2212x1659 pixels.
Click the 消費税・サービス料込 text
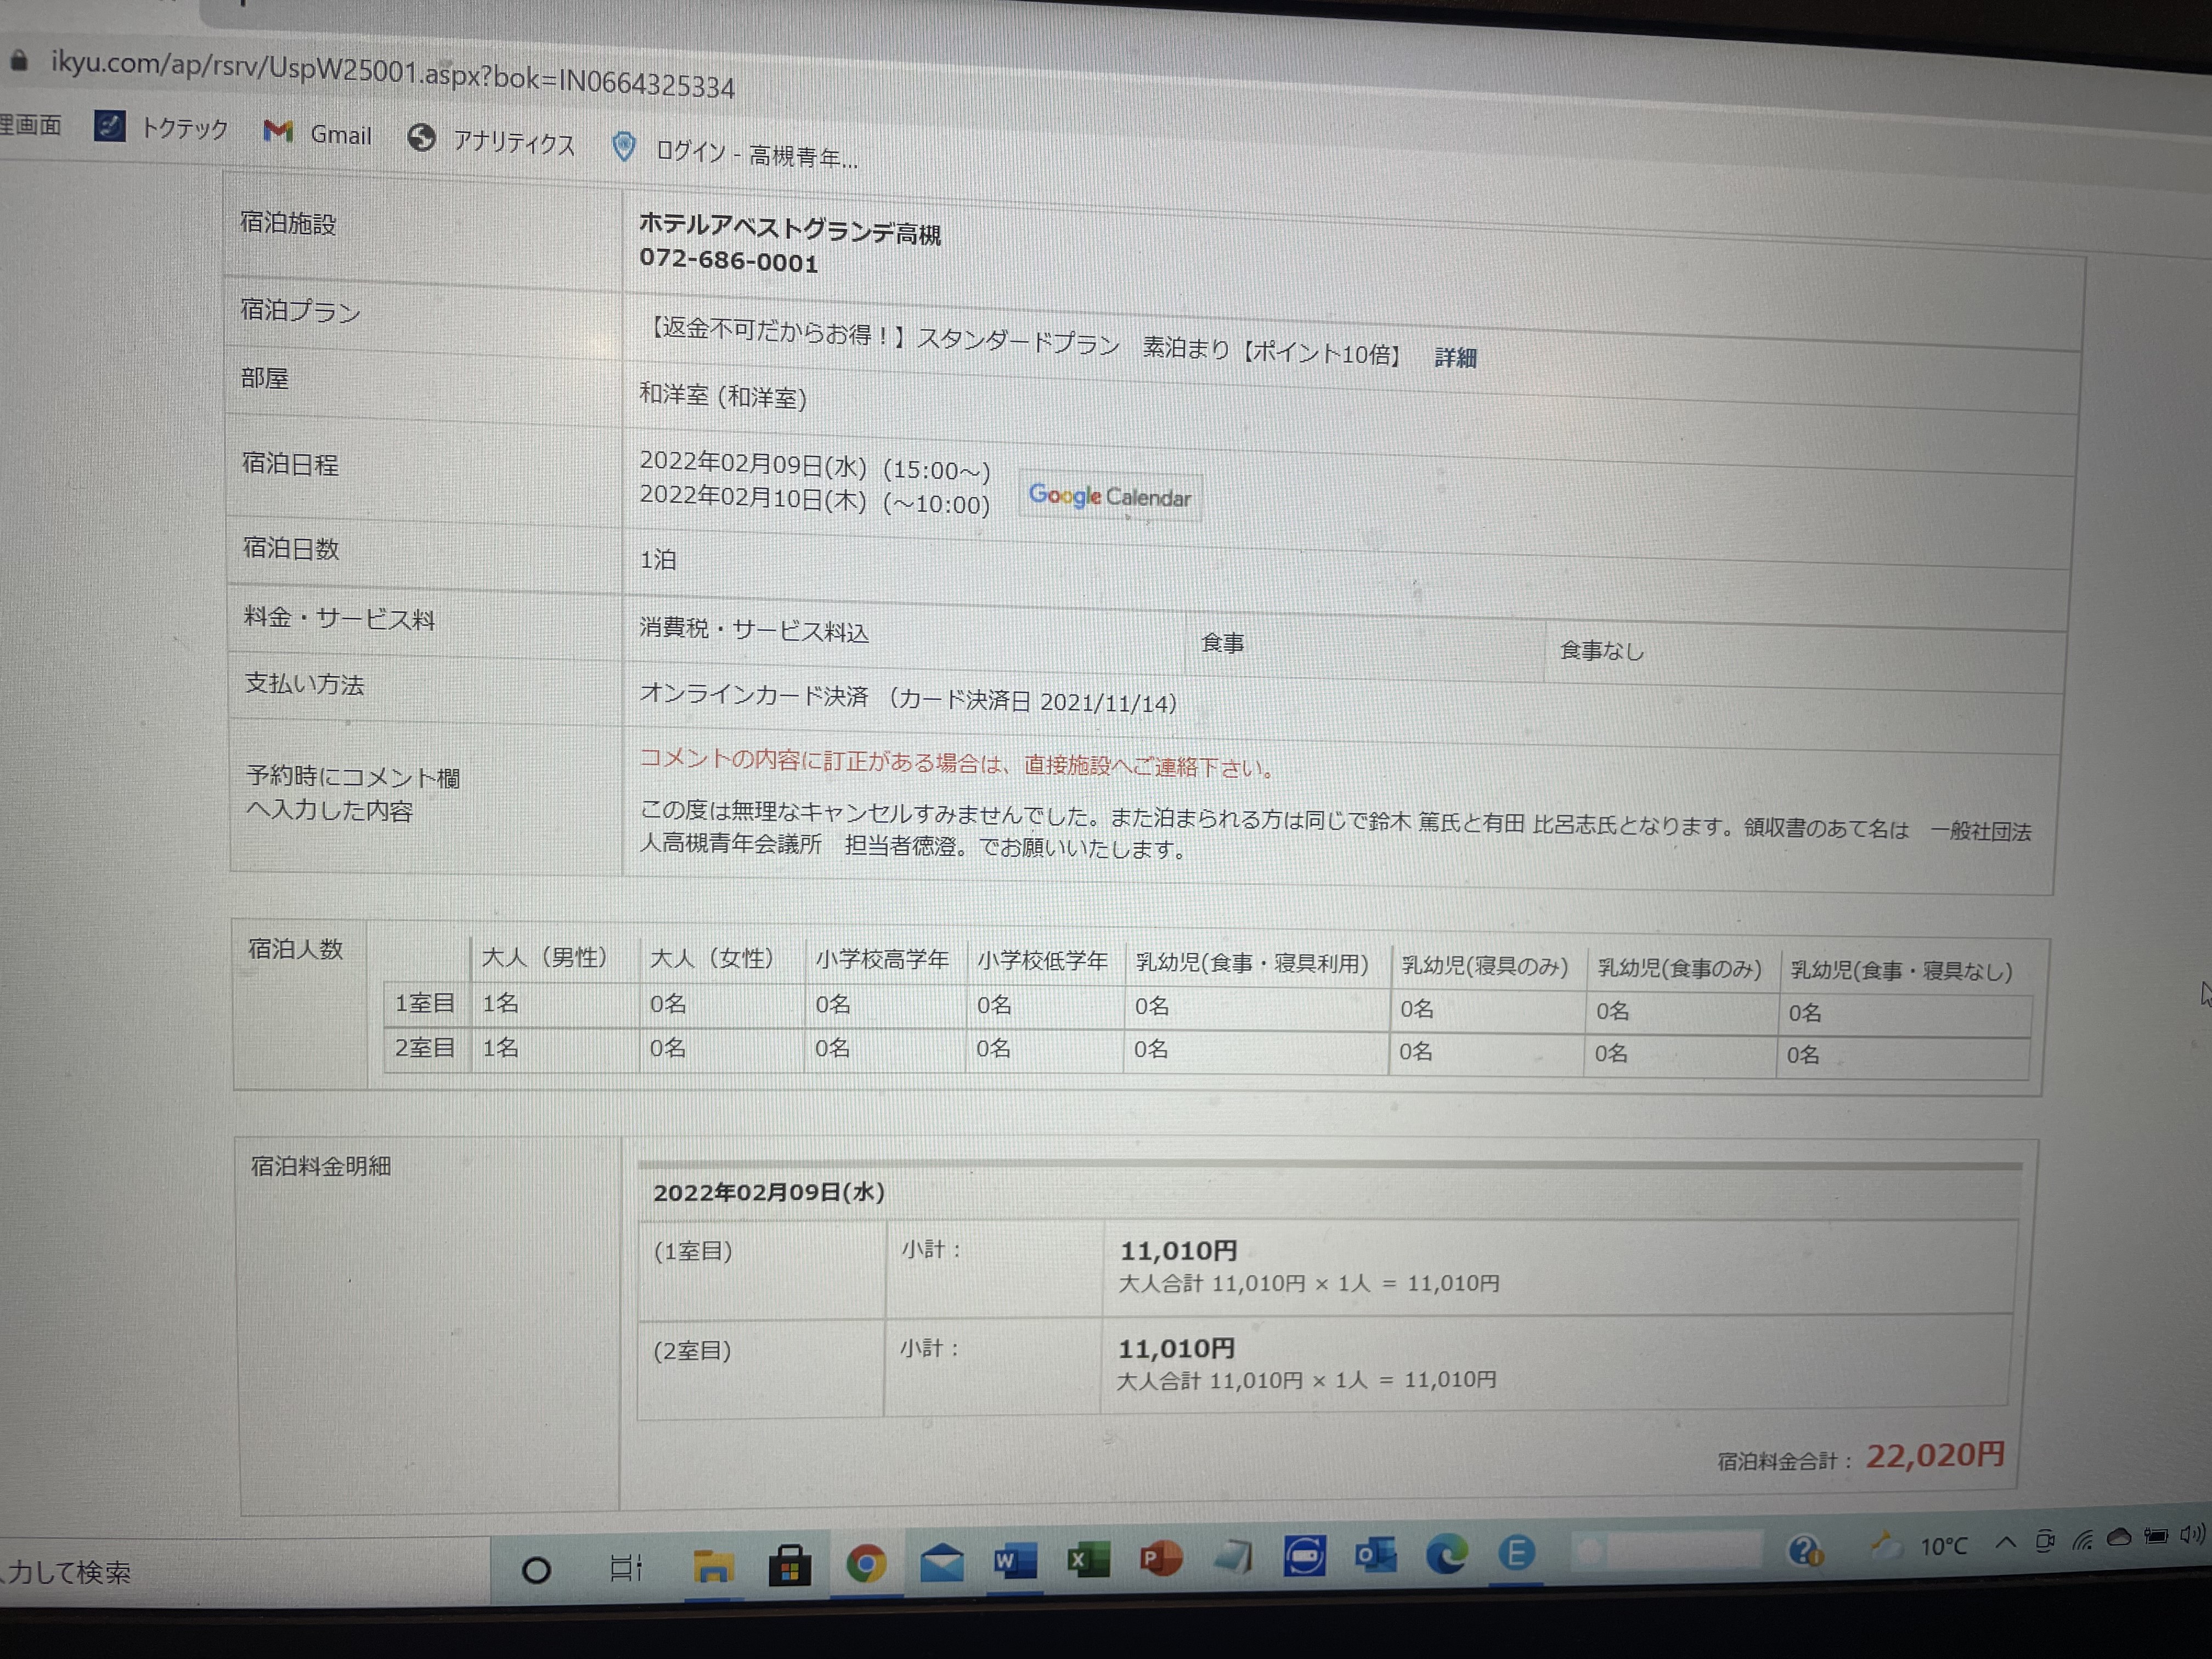pos(754,629)
